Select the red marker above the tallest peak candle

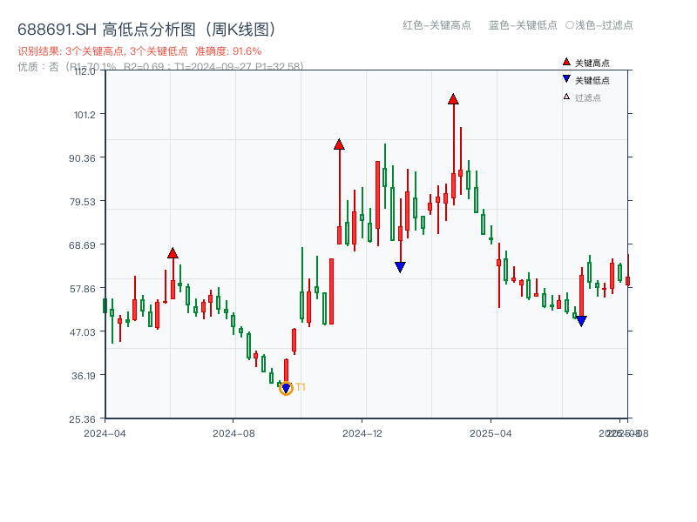(454, 98)
